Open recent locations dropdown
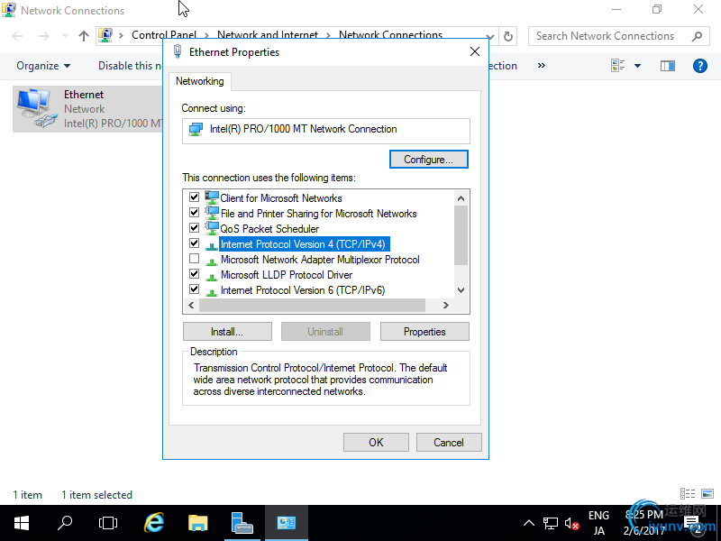721x541 pixels. (x=65, y=36)
